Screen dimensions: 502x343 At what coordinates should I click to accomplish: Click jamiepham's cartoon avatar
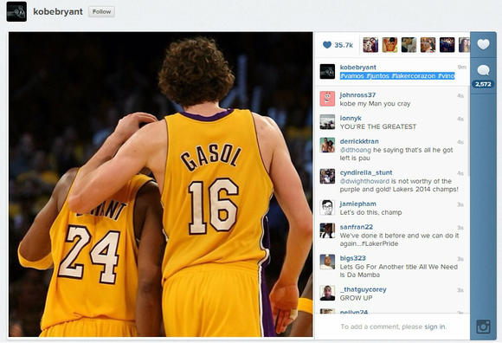[x=327, y=208]
